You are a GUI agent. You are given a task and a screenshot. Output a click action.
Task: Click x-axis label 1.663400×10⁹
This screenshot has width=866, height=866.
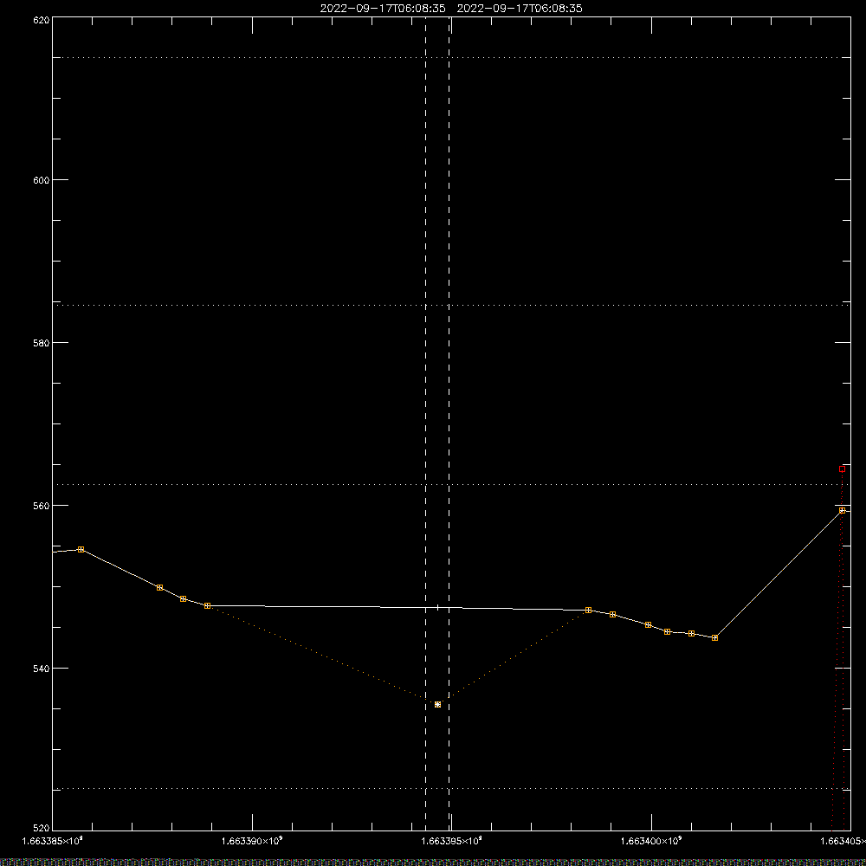[x=652, y=841]
